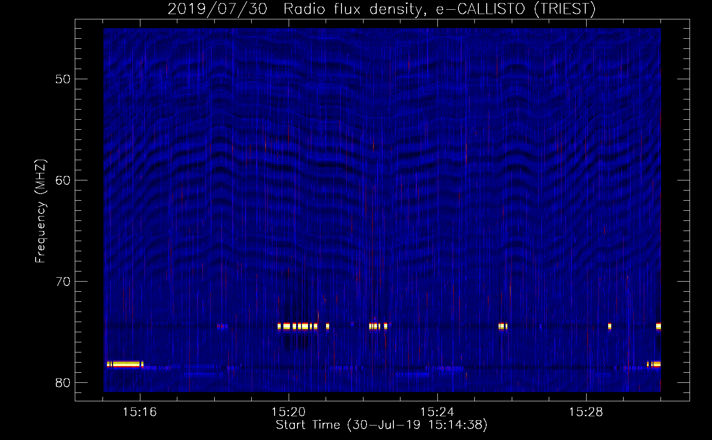Image resolution: width=712 pixels, height=440 pixels.
Task: Click the 60 frequency tick label
Action: click(x=63, y=180)
